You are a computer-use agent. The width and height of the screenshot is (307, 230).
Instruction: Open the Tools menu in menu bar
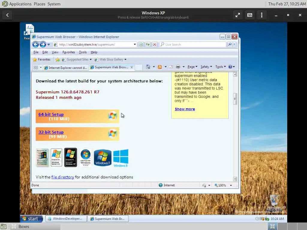tap(83, 52)
